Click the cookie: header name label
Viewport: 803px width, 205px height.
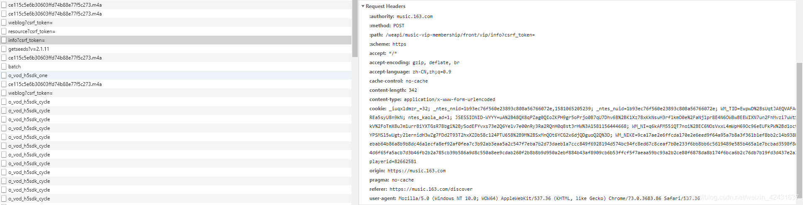point(378,109)
